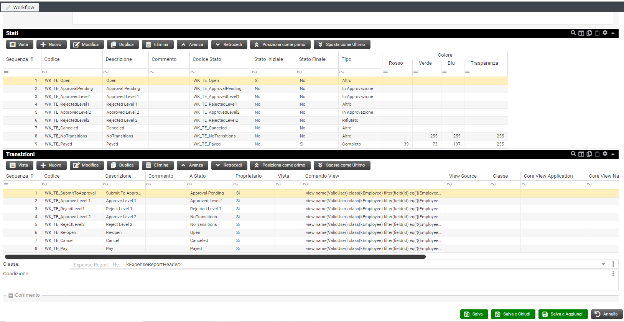The width and height of the screenshot is (624, 322).
Task: Click Posiziona come primo in Stati toolbar
Action: coord(280,44)
